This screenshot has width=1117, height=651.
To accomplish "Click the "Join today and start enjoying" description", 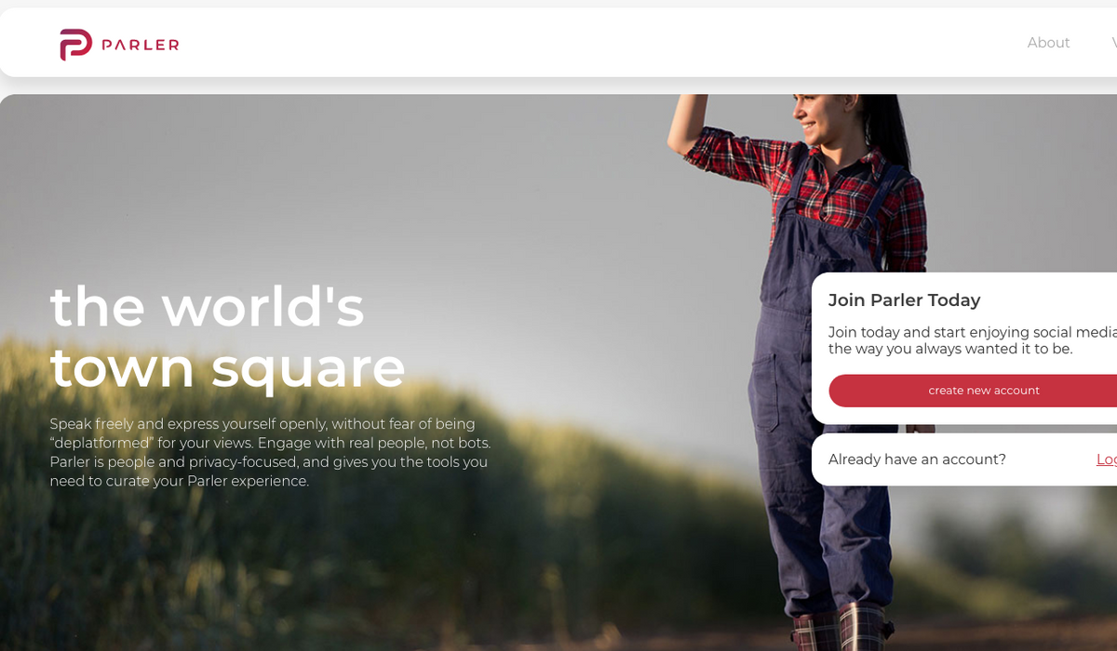I will 972,340.
